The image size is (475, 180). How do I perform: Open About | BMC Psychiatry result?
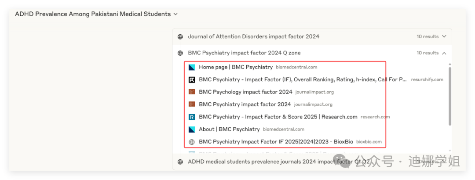229,129
